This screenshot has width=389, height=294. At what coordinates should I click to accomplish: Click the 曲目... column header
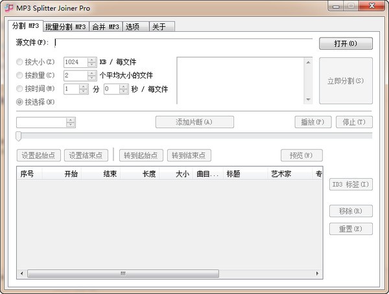pyautogui.click(x=208, y=174)
